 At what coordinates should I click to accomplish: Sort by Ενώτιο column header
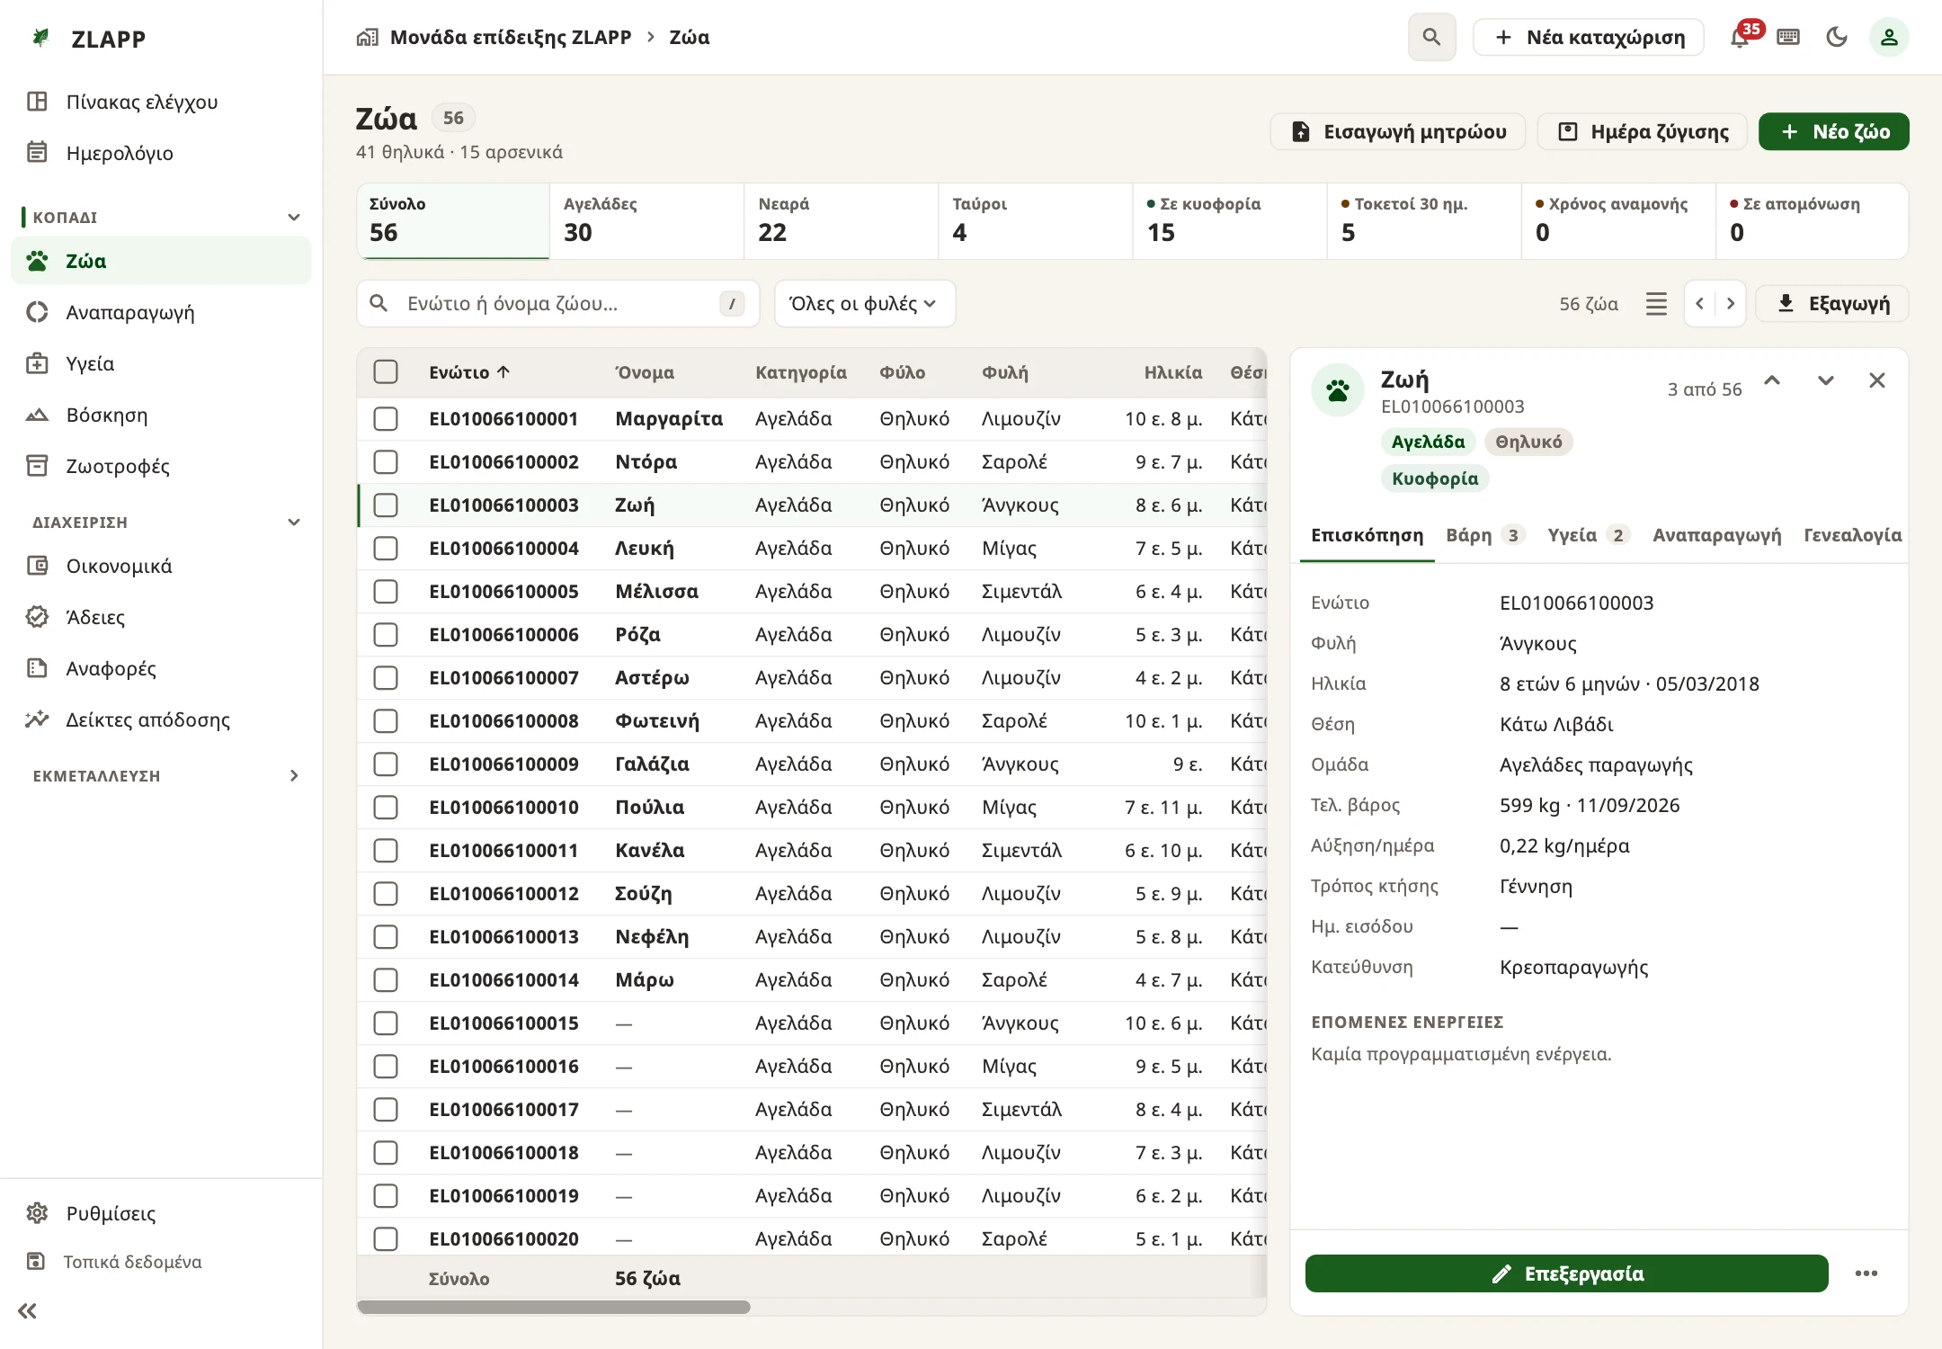pyautogui.click(x=469, y=372)
